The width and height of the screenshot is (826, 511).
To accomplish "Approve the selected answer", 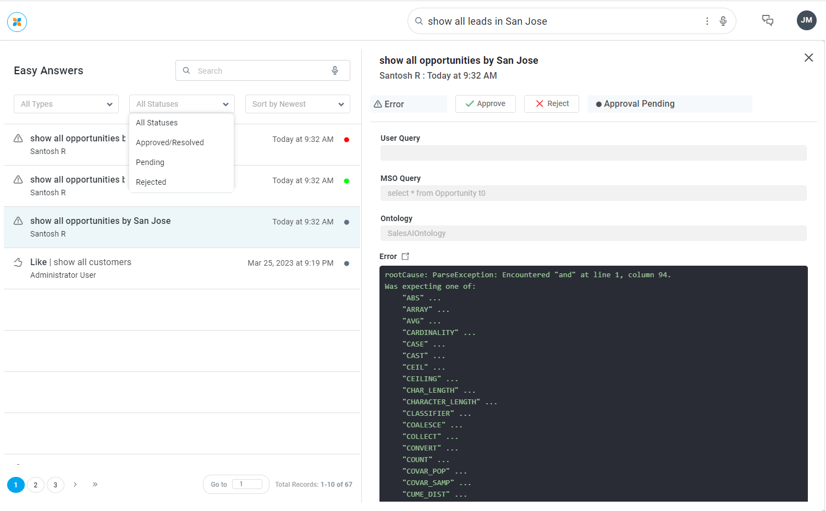I will click(485, 104).
